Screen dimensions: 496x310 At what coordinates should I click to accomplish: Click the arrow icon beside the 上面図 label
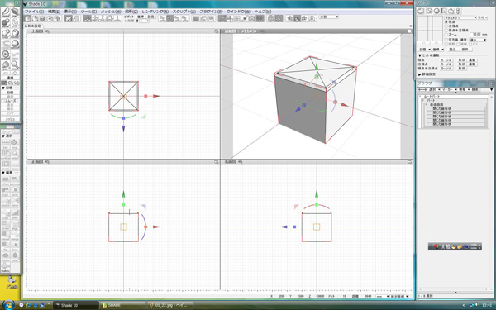pyautogui.click(x=47, y=31)
